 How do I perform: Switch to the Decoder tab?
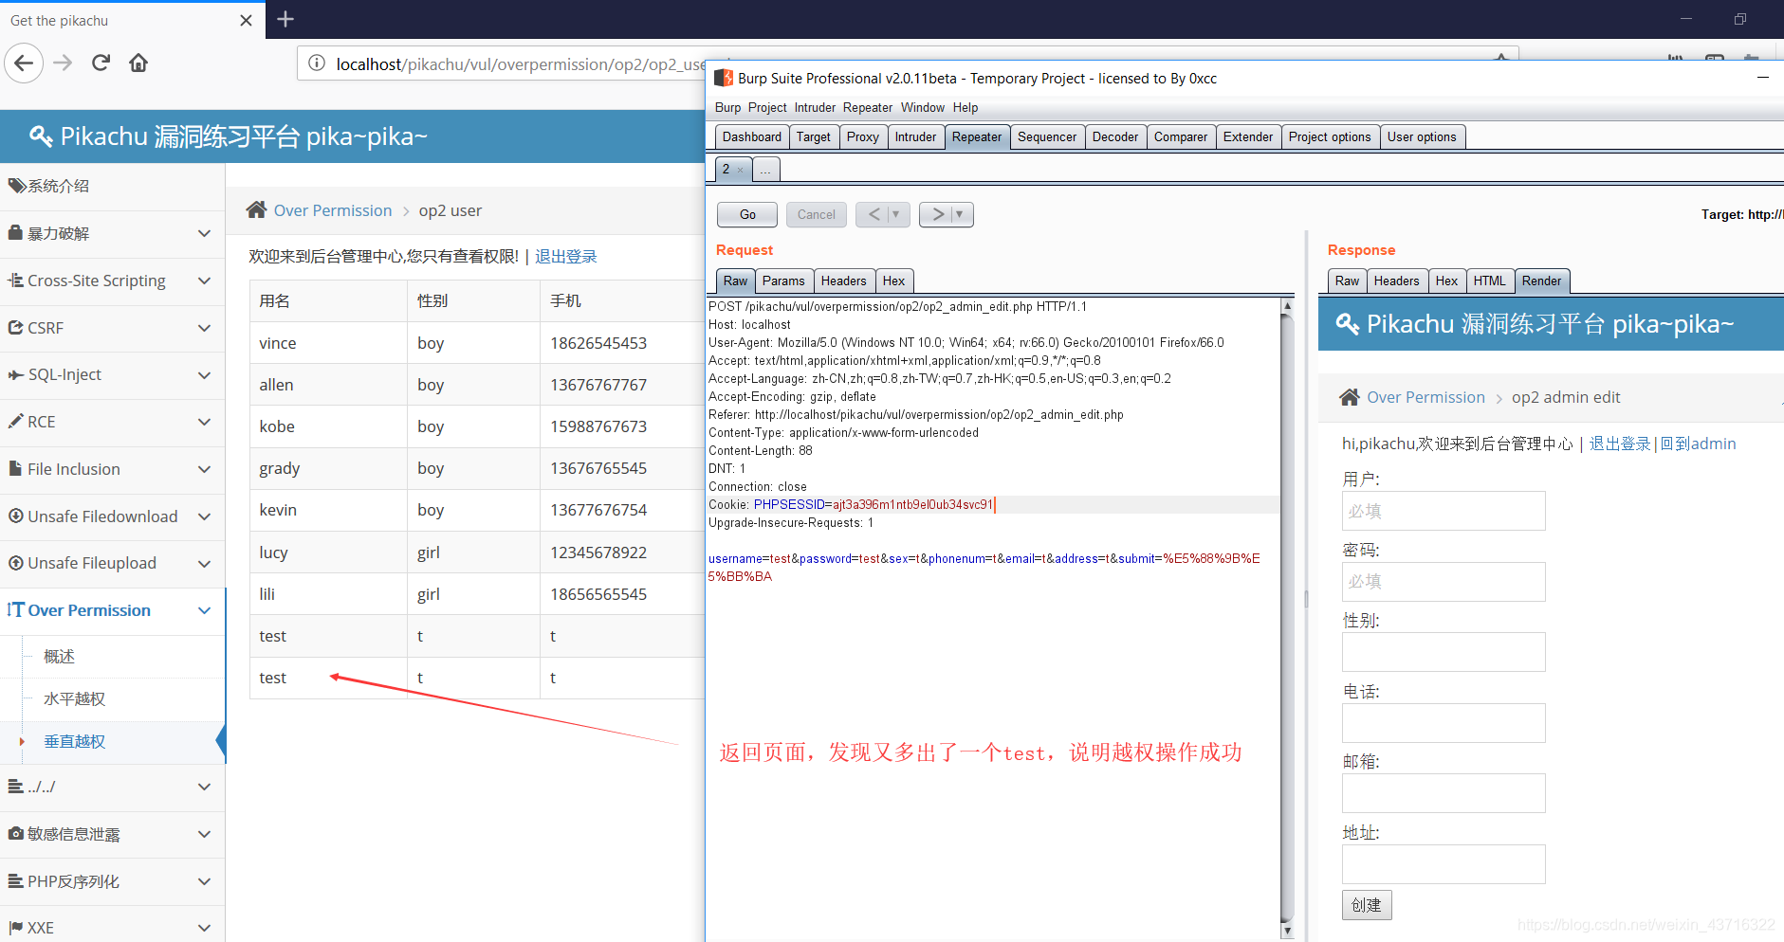(x=1114, y=136)
